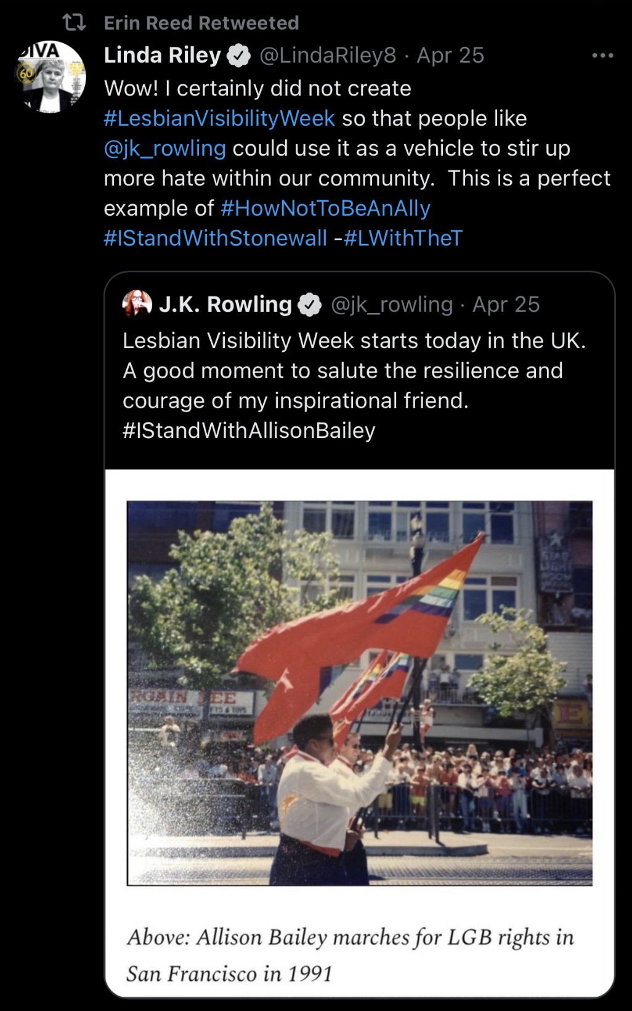Open "Erin Reed Retweeted" link
This screenshot has height=1011, width=632.
pyautogui.click(x=201, y=23)
